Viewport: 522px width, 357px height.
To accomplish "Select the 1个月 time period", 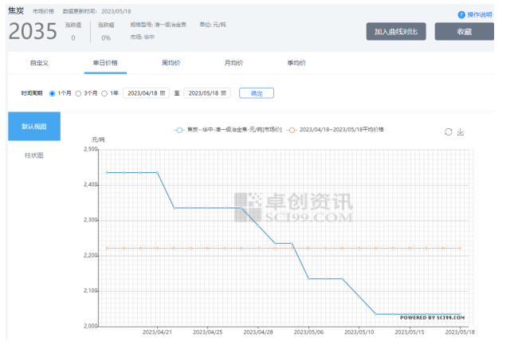I will (53, 93).
